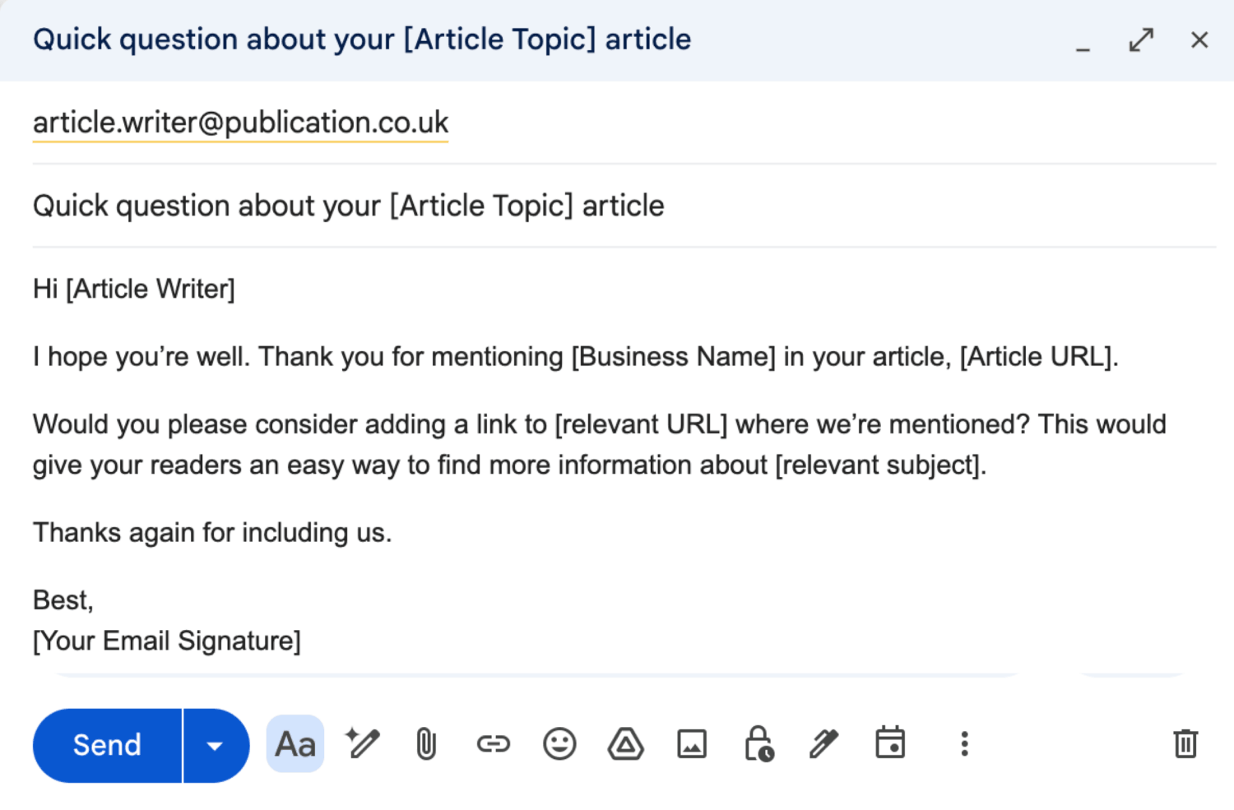Select the article.writer@publication.co.uk recipient
Image resolution: width=1234 pixels, height=810 pixels.
coord(240,123)
